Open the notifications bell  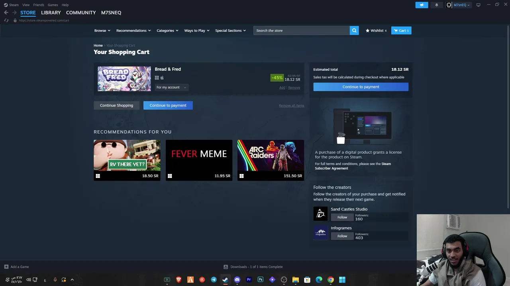[x=436, y=5]
